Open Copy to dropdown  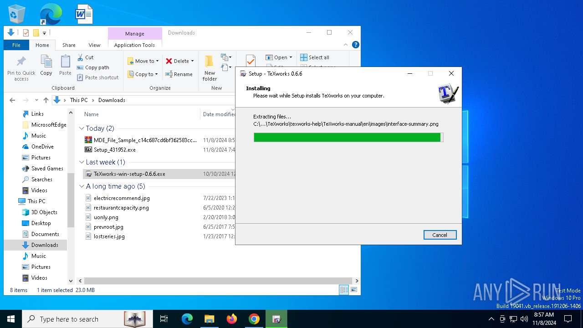(143, 74)
